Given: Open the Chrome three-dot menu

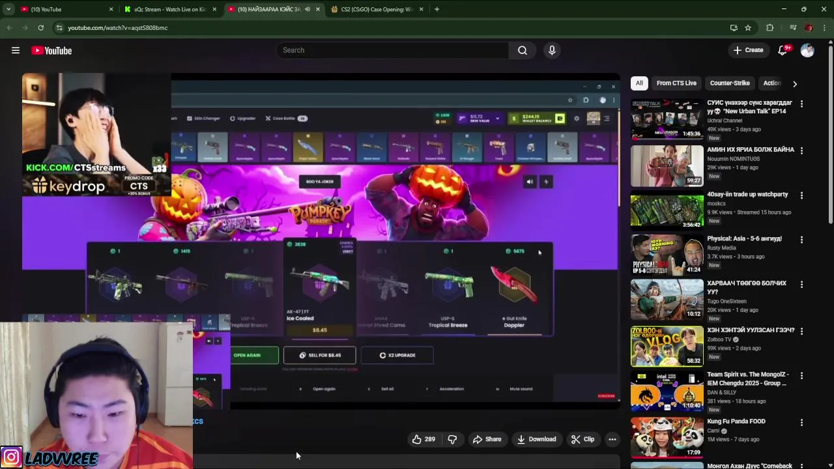Looking at the screenshot, I should [824, 27].
